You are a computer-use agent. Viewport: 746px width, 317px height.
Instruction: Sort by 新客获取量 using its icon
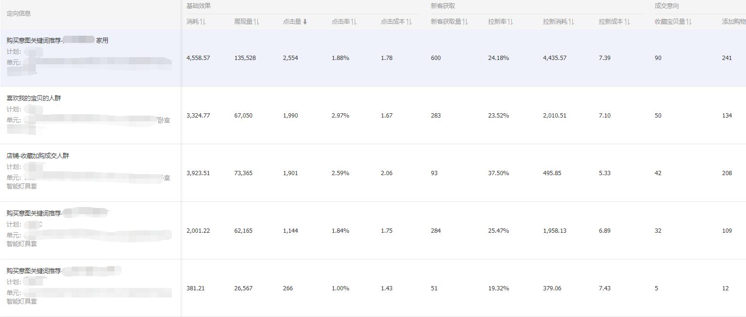465,22
